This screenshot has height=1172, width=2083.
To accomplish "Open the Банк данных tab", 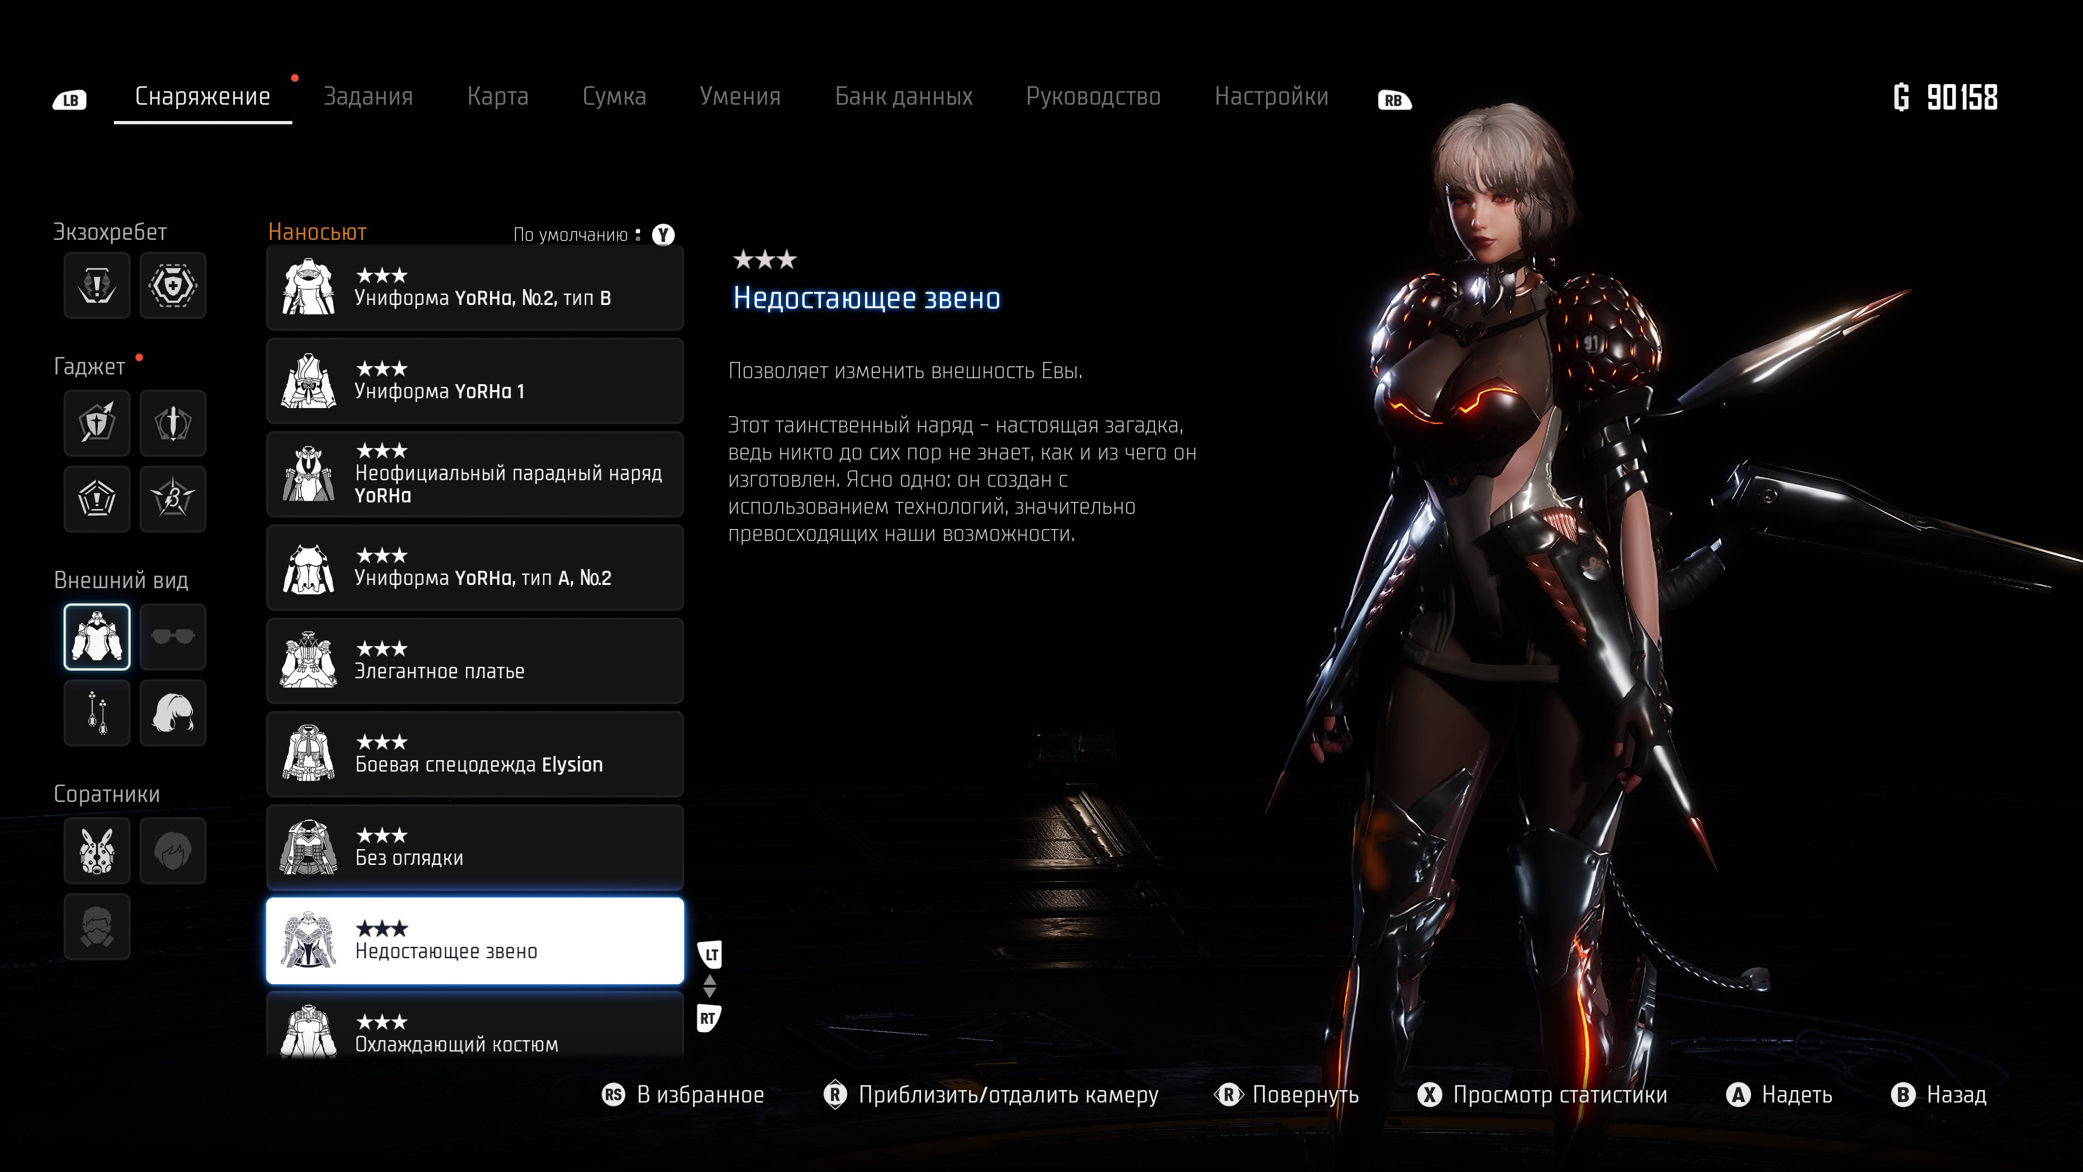I will tap(903, 96).
